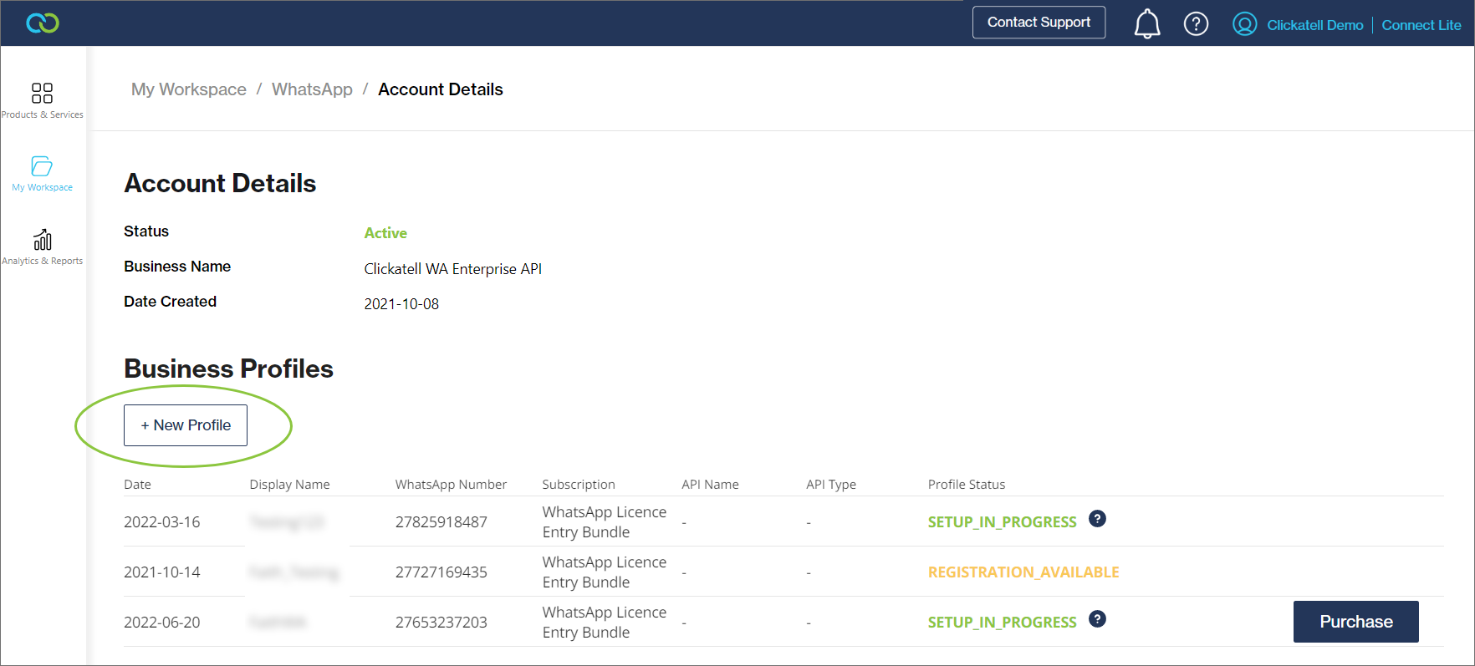Image resolution: width=1475 pixels, height=666 pixels.
Task: Click the Contact Support button
Action: tap(1039, 23)
